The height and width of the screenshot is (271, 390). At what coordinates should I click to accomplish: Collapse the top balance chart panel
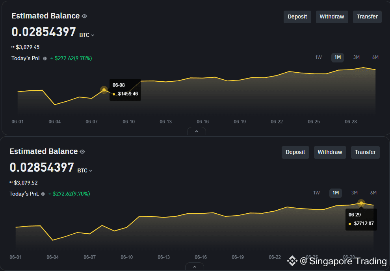(x=197, y=131)
